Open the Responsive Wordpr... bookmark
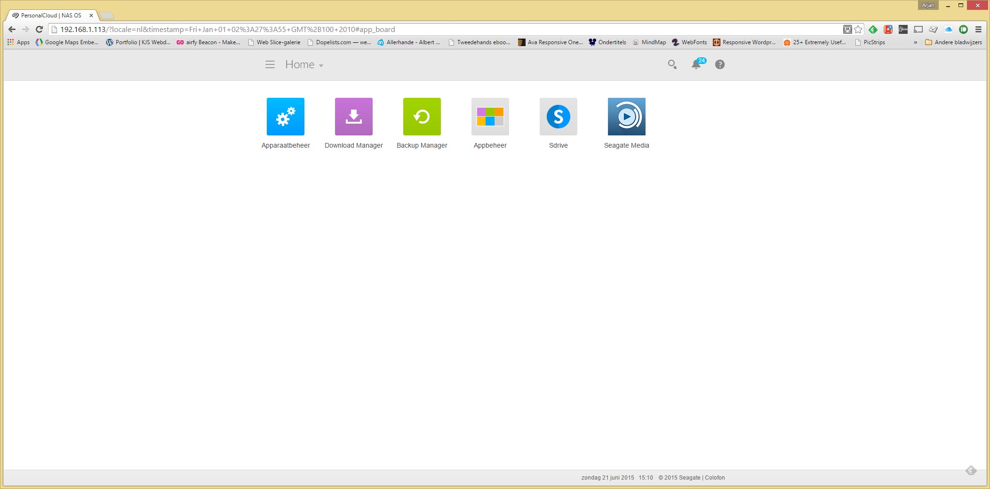 click(744, 42)
